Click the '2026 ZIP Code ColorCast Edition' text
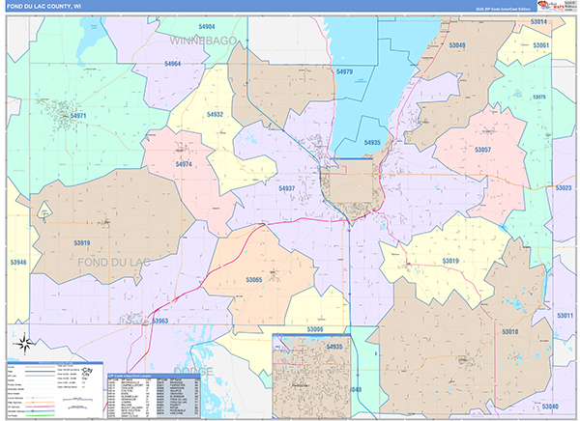 pyautogui.click(x=503, y=8)
